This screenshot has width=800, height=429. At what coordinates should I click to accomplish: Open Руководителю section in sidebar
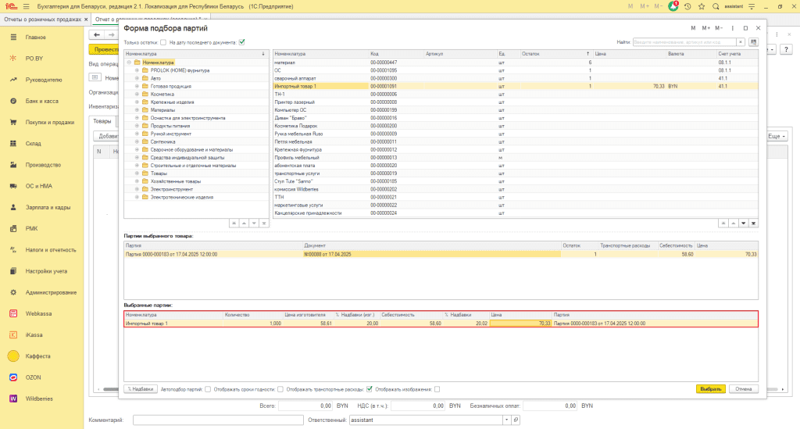[x=44, y=80]
